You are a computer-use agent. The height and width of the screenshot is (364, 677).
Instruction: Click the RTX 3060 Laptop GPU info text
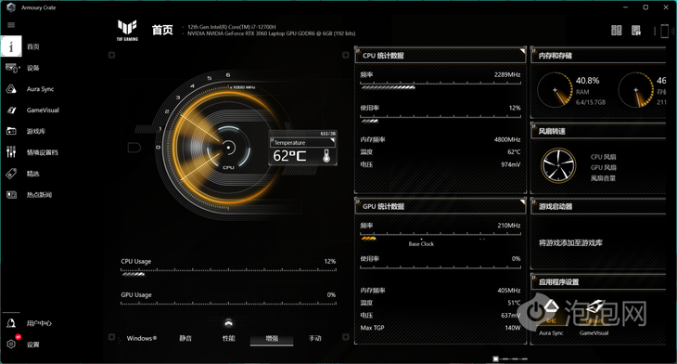pyautogui.click(x=272, y=33)
